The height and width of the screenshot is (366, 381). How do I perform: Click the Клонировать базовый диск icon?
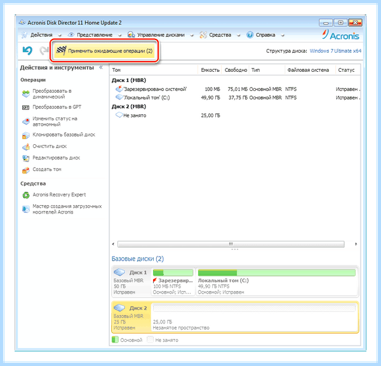26,135
